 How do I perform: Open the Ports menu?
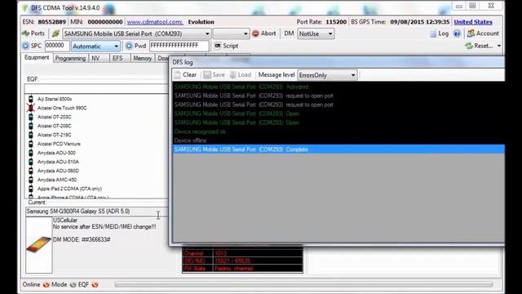[x=33, y=33]
